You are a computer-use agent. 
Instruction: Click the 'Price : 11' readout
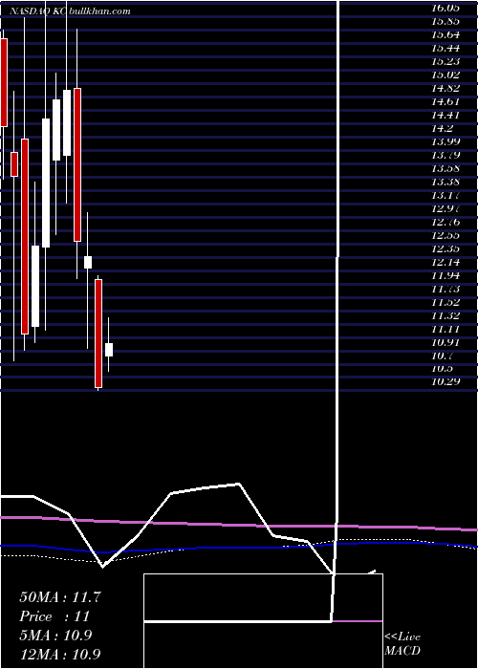pos(54,616)
